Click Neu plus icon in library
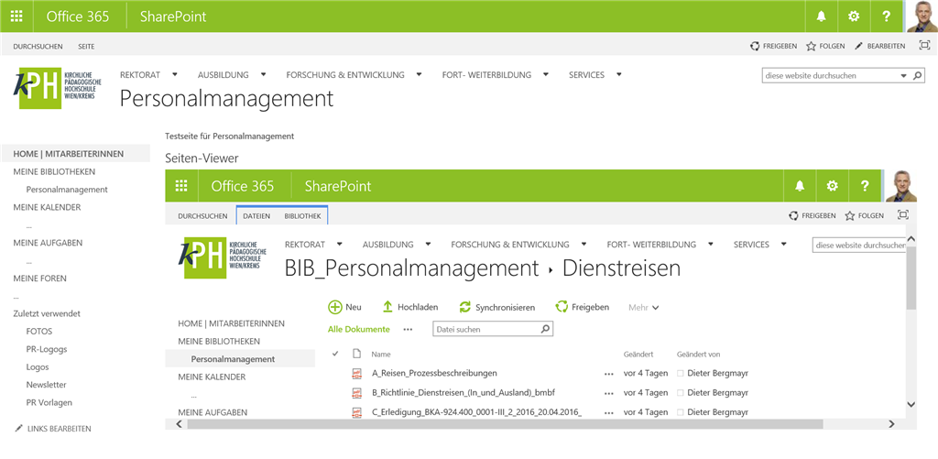This screenshot has width=938, height=459. (335, 307)
